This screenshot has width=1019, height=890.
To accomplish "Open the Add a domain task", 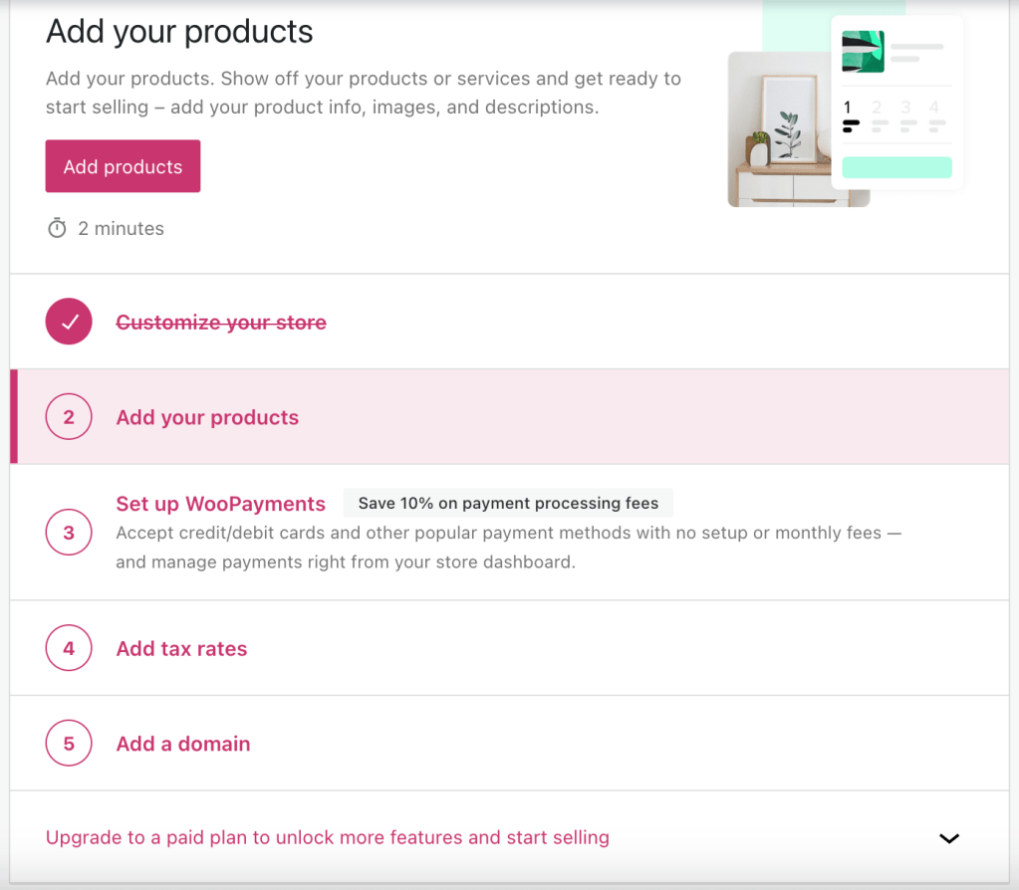I will (x=183, y=744).
